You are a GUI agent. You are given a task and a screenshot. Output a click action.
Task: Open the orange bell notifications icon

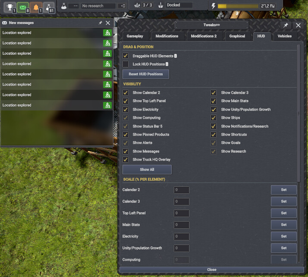point(36,7)
